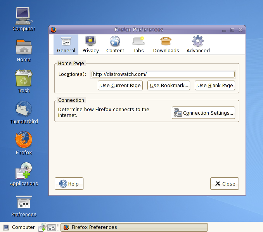Open the Computer menu in the taskbar
This screenshot has height=232, width=263.
[x=19, y=227]
